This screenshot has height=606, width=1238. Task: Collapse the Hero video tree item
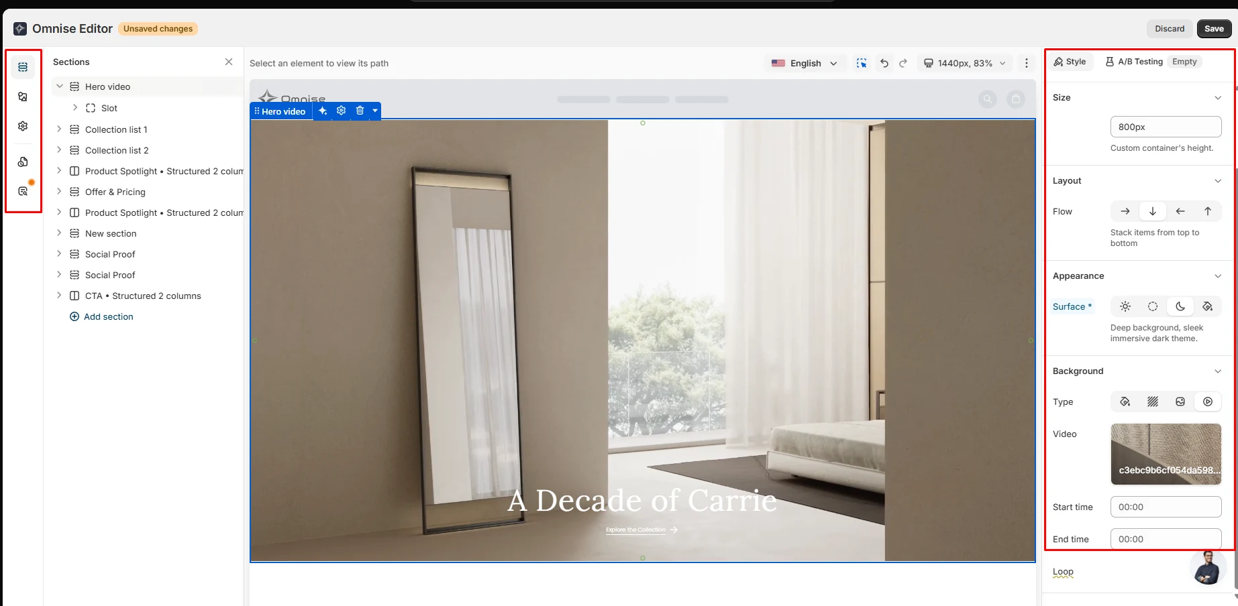click(60, 86)
